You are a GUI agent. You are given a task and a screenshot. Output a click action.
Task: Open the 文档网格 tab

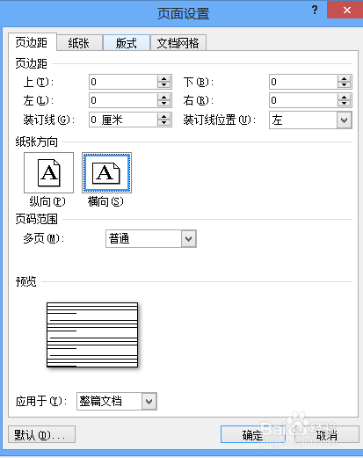178,43
